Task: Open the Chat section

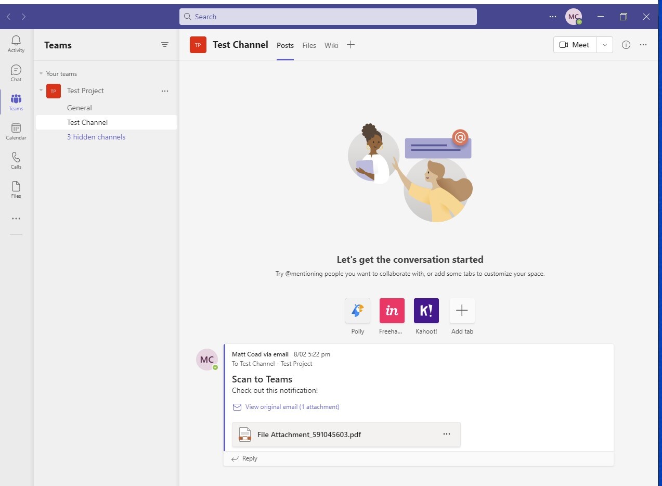Action: pyautogui.click(x=16, y=73)
